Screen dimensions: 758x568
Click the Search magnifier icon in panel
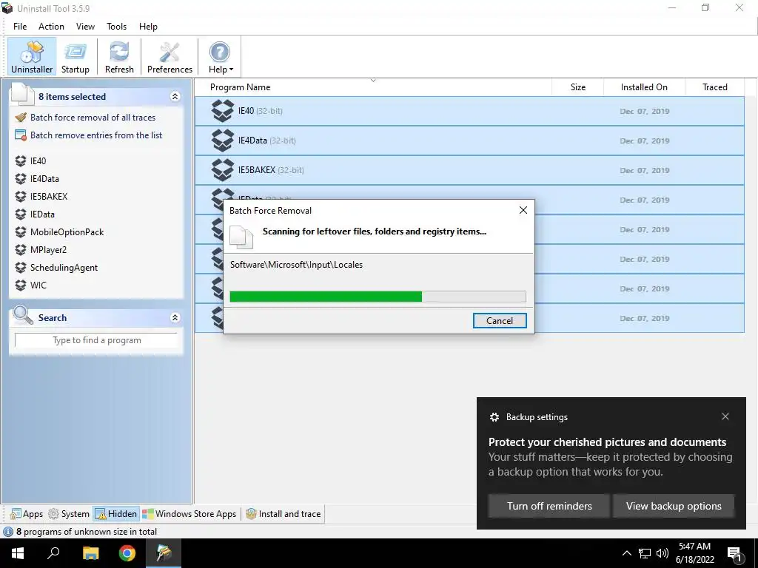click(x=22, y=315)
